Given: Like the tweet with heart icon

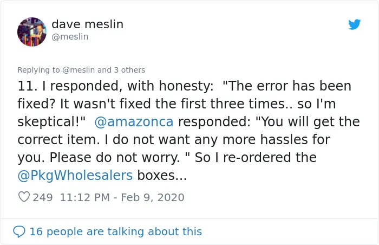Looking at the screenshot, I should click(24, 197).
